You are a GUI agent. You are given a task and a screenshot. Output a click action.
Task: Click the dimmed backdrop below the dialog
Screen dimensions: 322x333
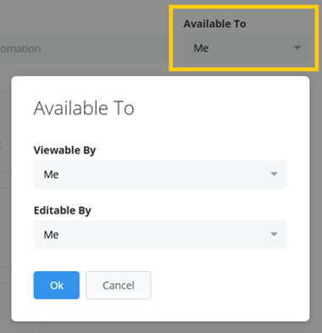(x=161, y=328)
